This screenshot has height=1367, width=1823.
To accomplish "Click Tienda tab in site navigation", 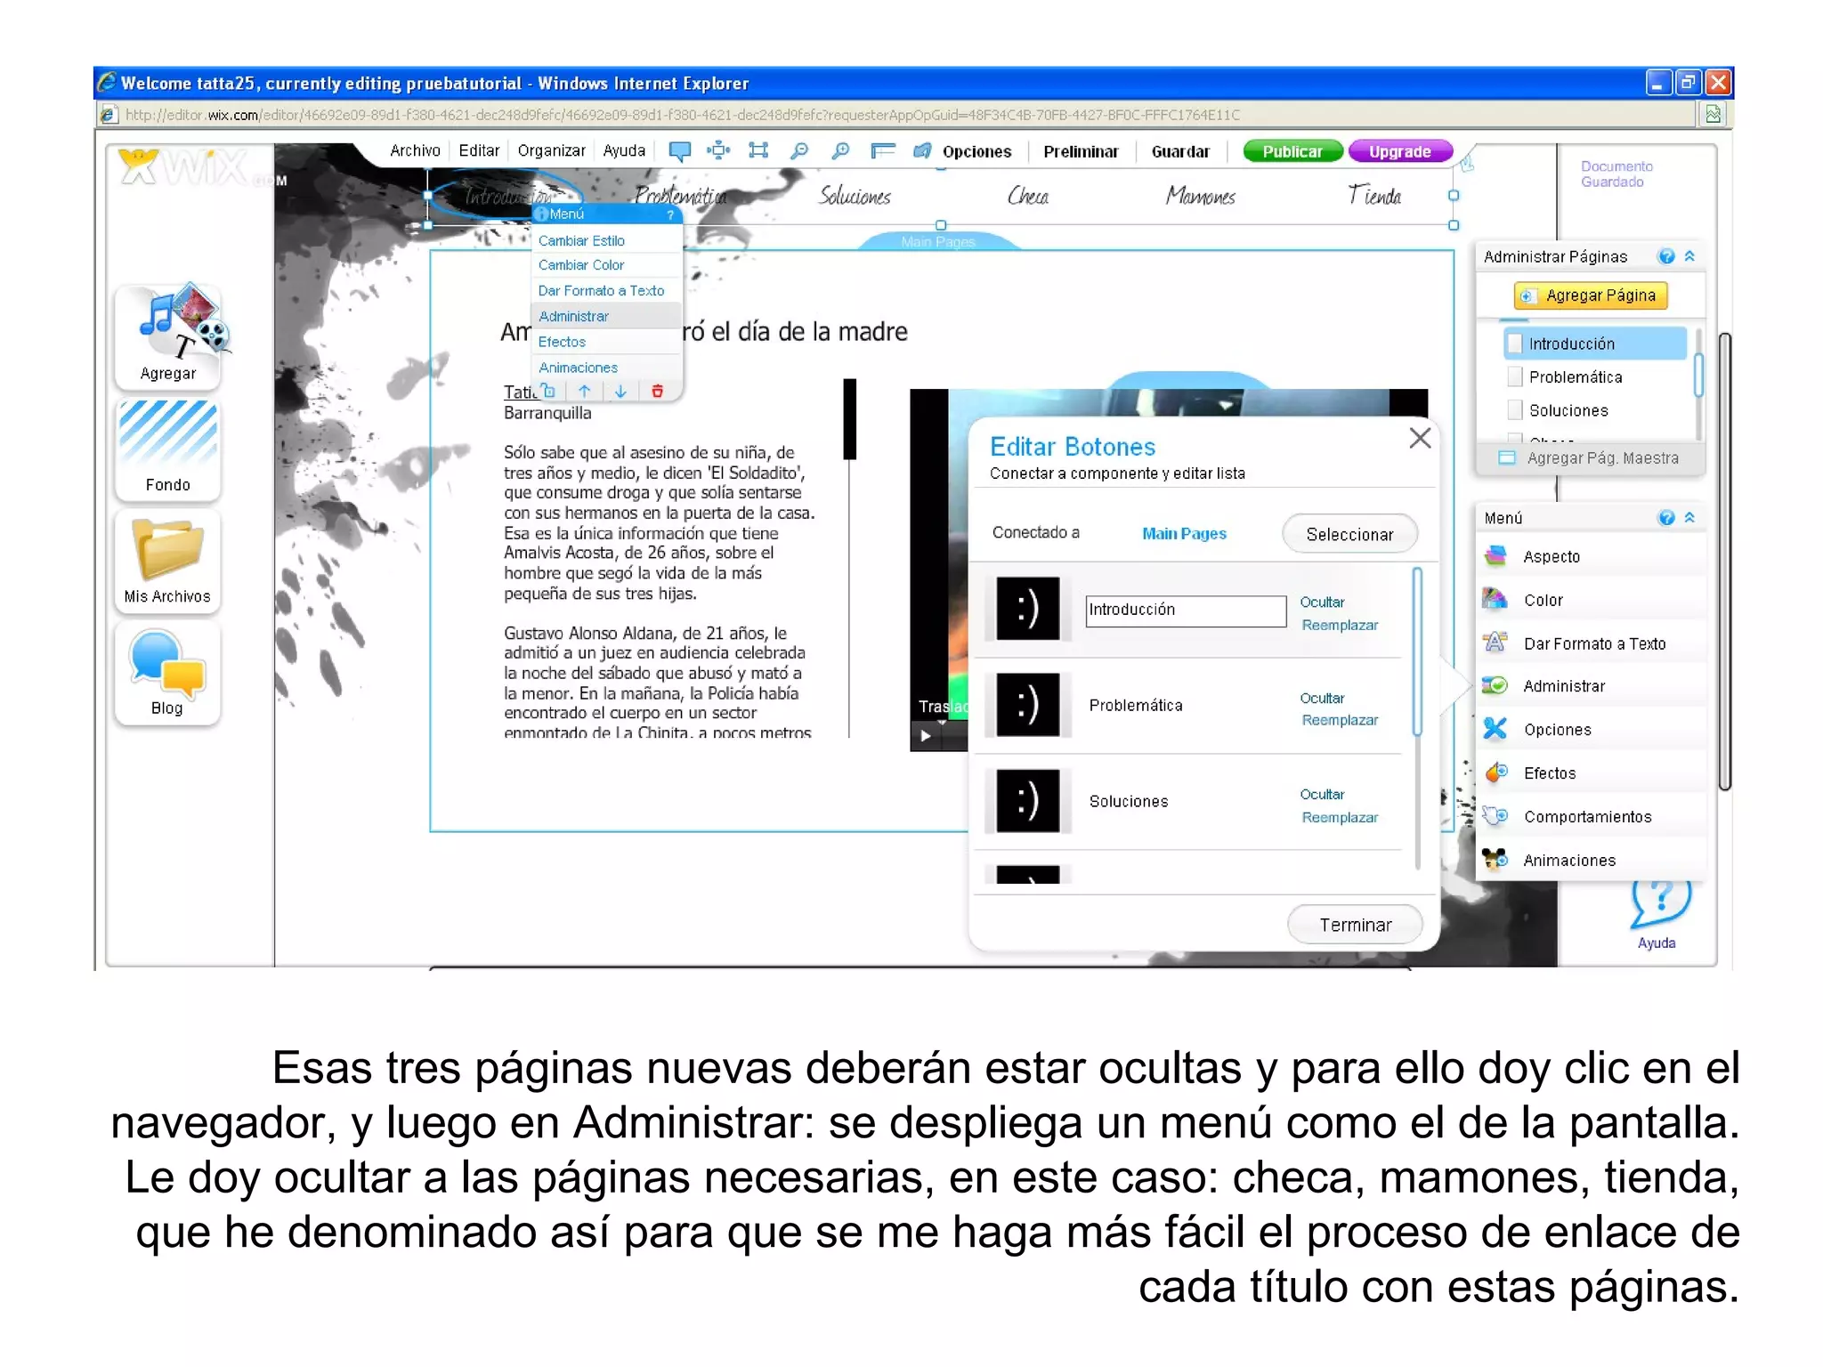I will pos(1375,195).
